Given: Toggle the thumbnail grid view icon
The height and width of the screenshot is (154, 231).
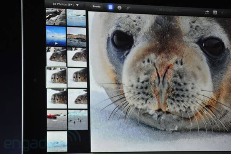Looking at the screenshot, I should tap(110, 7).
